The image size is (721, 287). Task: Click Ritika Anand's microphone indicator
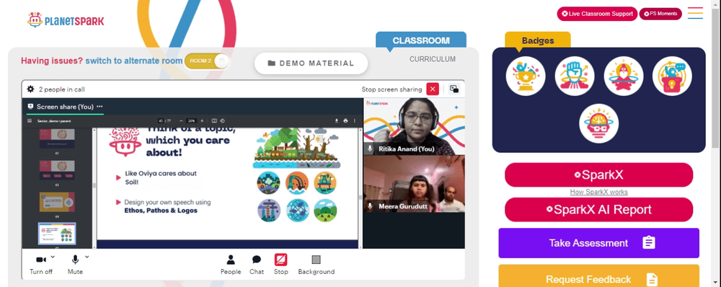click(x=370, y=149)
